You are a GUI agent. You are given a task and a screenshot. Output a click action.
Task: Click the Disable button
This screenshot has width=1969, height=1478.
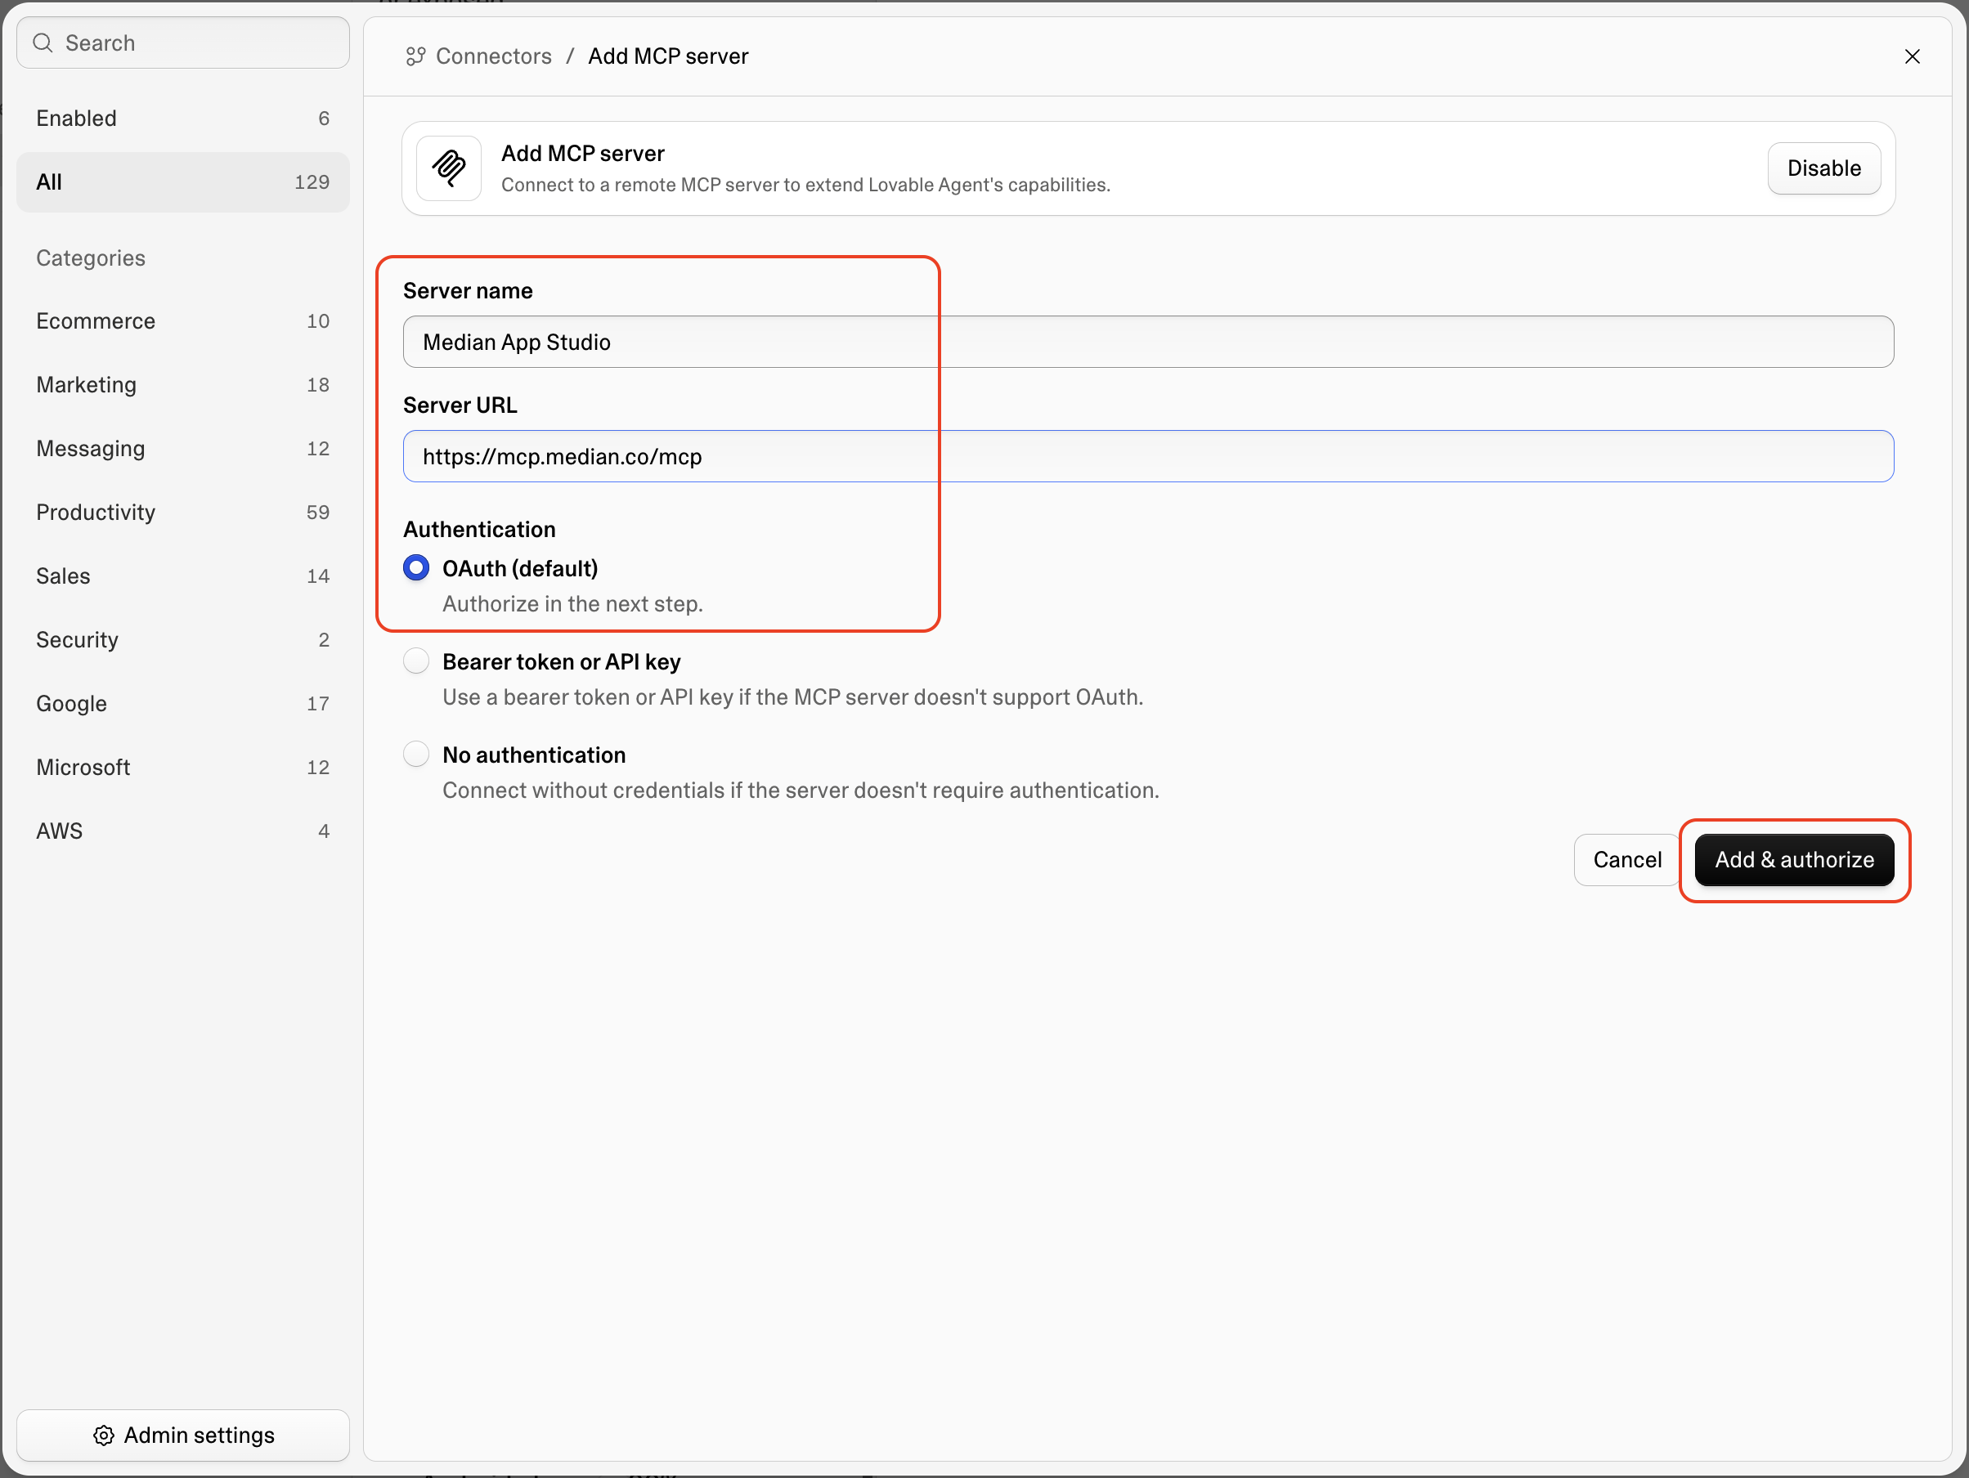point(1824,168)
